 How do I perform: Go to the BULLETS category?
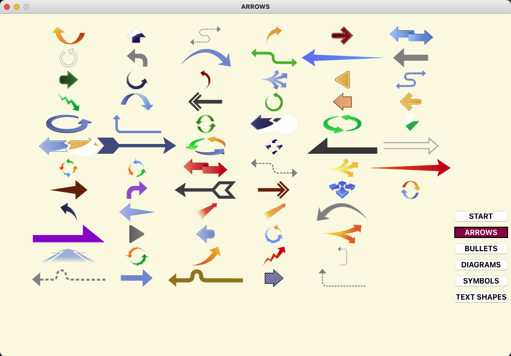[481, 249]
